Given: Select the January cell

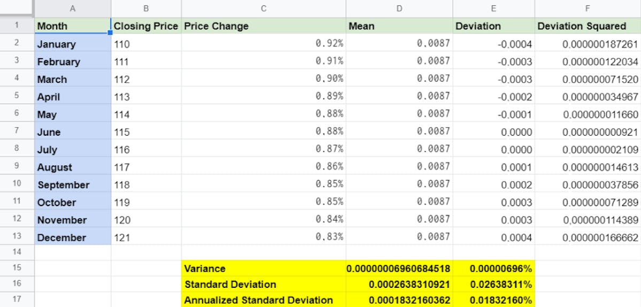Looking at the screenshot, I should (x=73, y=43).
